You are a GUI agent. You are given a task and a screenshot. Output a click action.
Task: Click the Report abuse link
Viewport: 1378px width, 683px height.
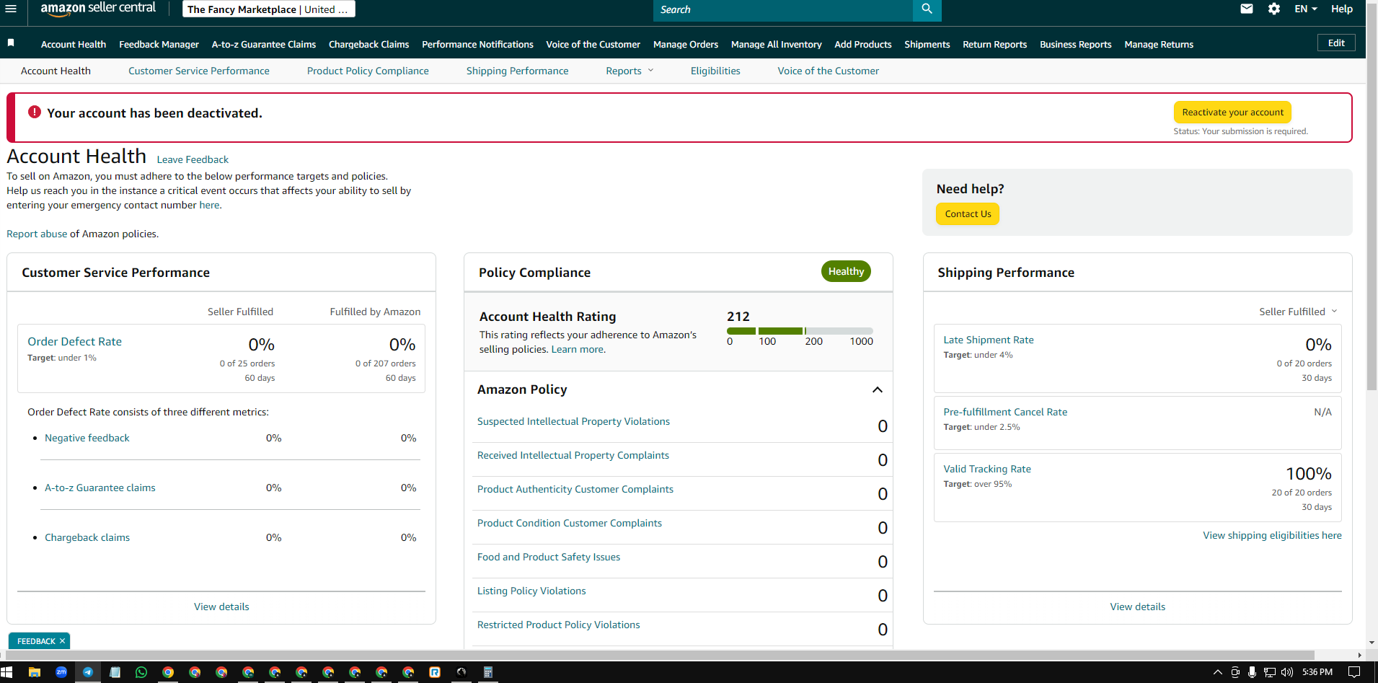click(x=37, y=234)
